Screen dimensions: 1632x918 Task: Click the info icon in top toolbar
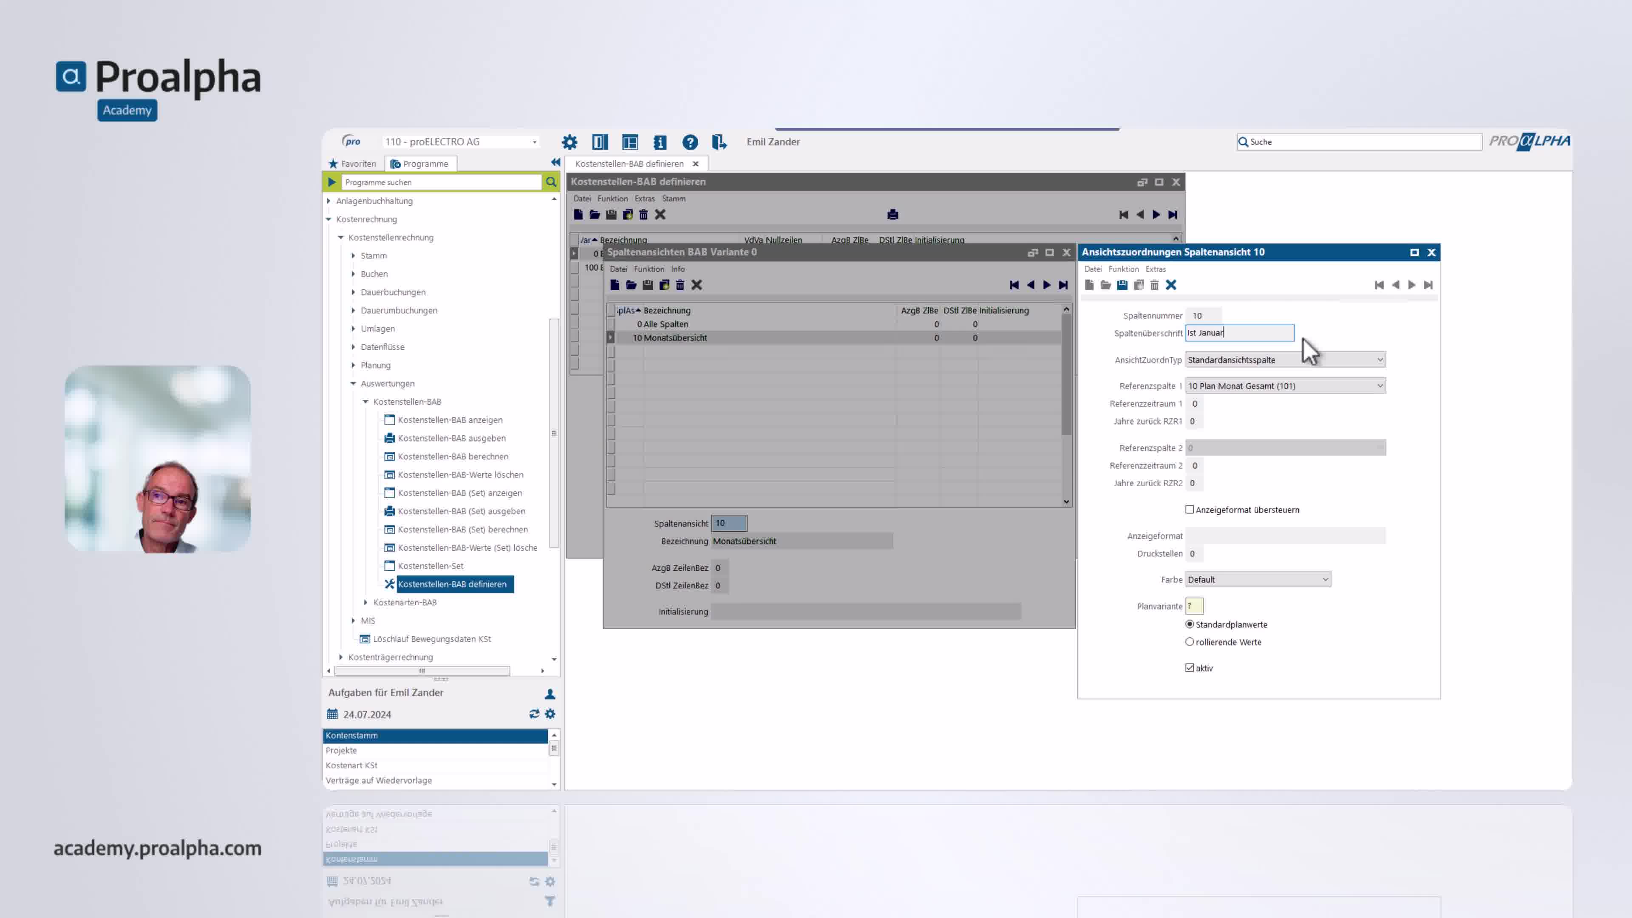click(x=660, y=142)
